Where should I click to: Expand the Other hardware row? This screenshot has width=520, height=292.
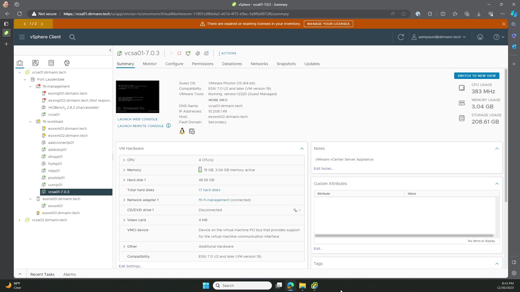point(124,247)
